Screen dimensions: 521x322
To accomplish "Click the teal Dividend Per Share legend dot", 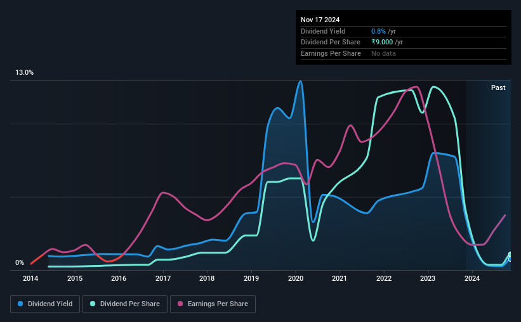I will click(x=93, y=304).
